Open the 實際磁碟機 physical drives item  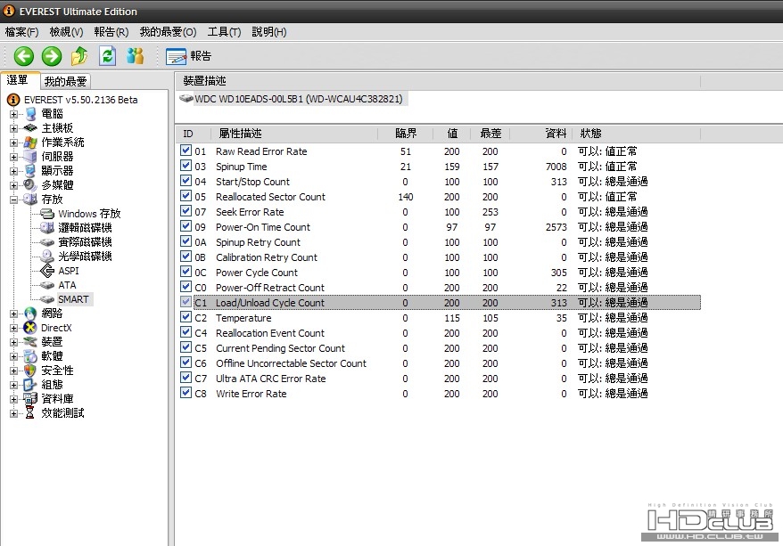point(76,242)
